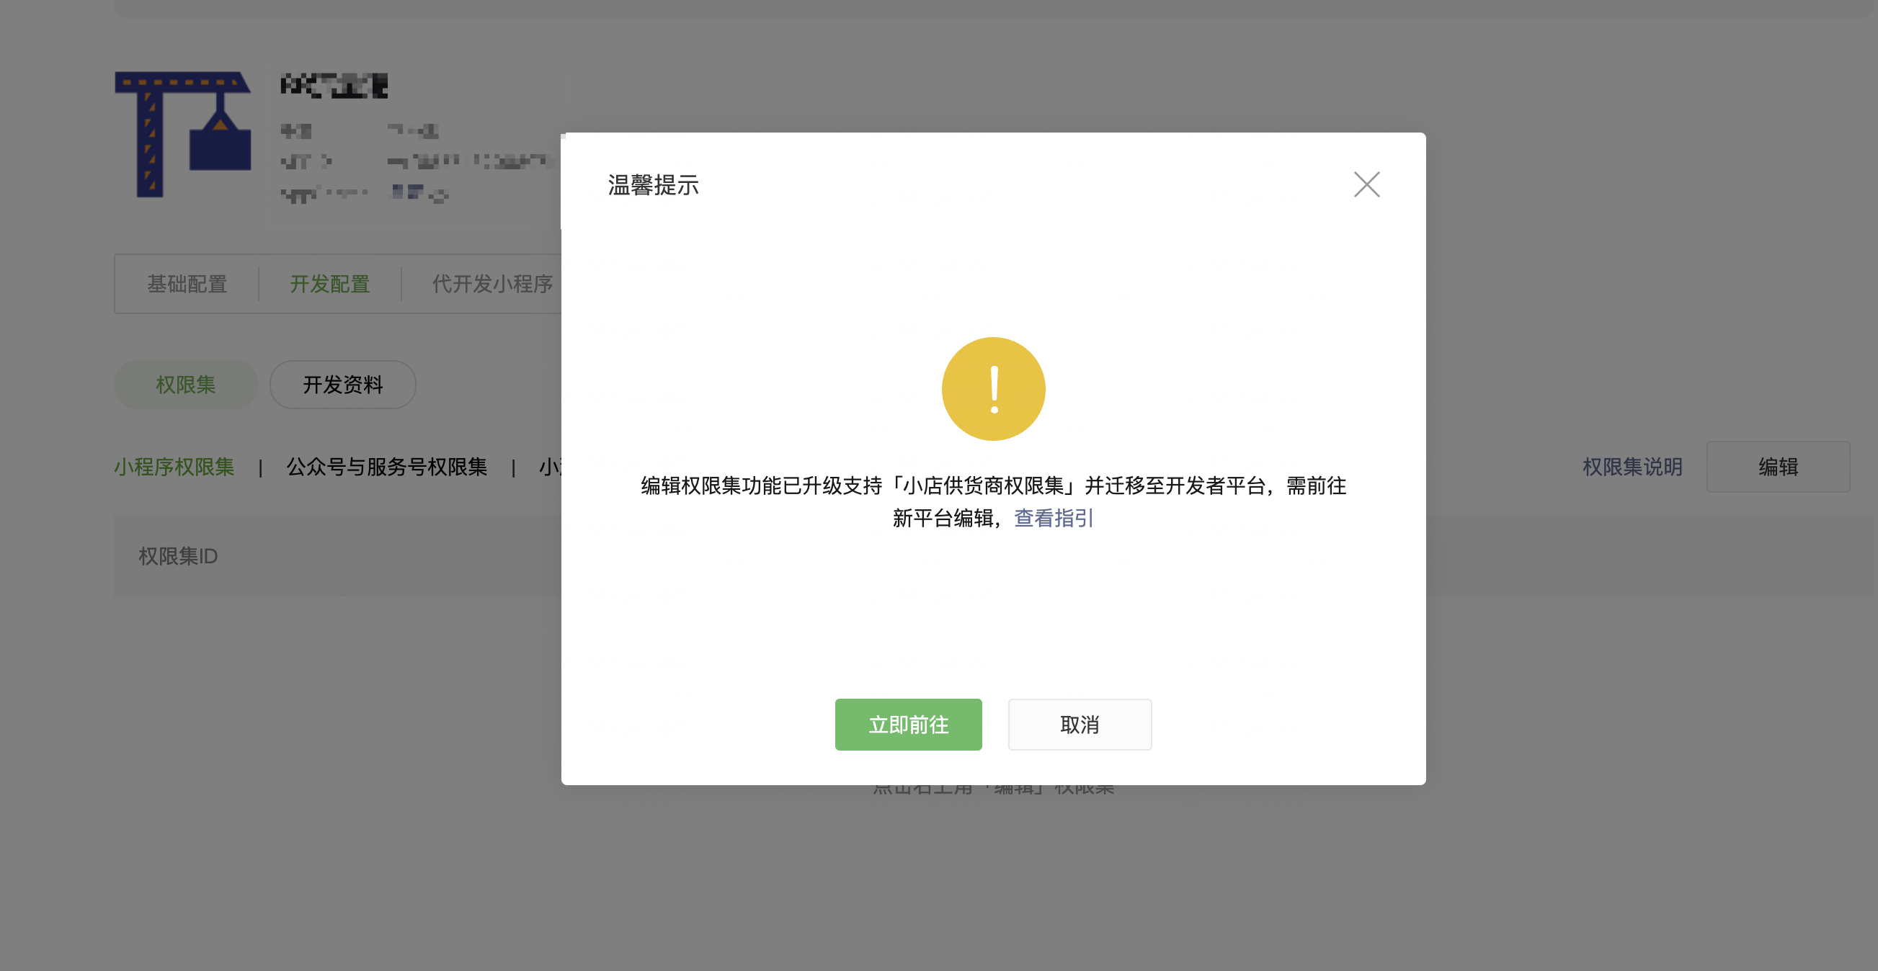Open the 查看指引 link
Screen dimensions: 1878x971
pos(1054,519)
